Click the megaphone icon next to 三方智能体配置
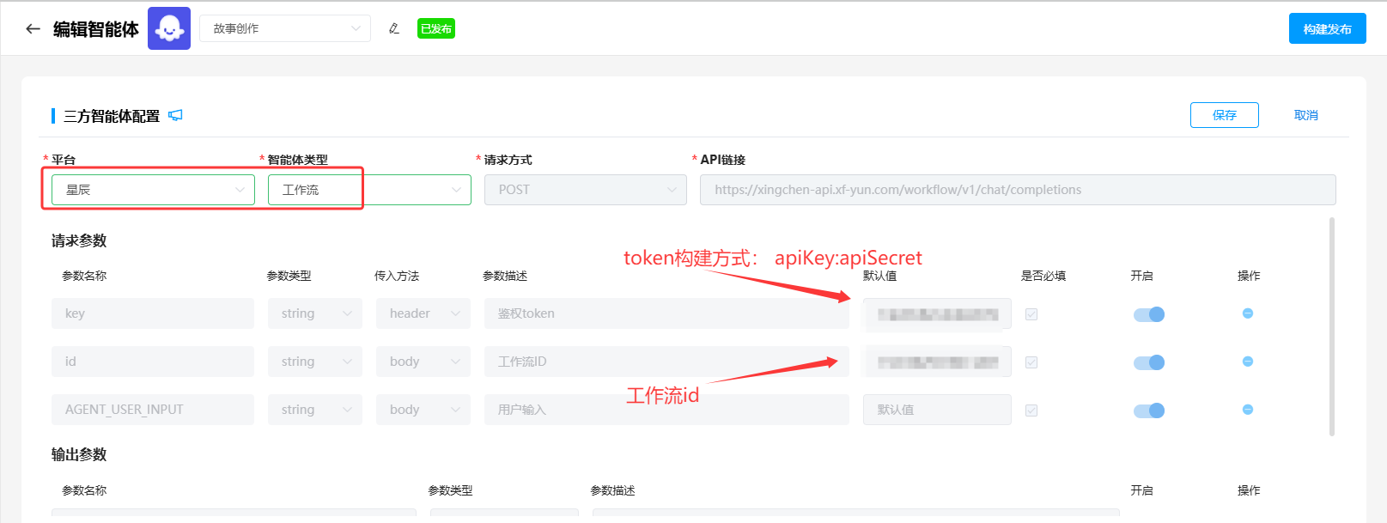The width and height of the screenshot is (1387, 523). [x=175, y=115]
